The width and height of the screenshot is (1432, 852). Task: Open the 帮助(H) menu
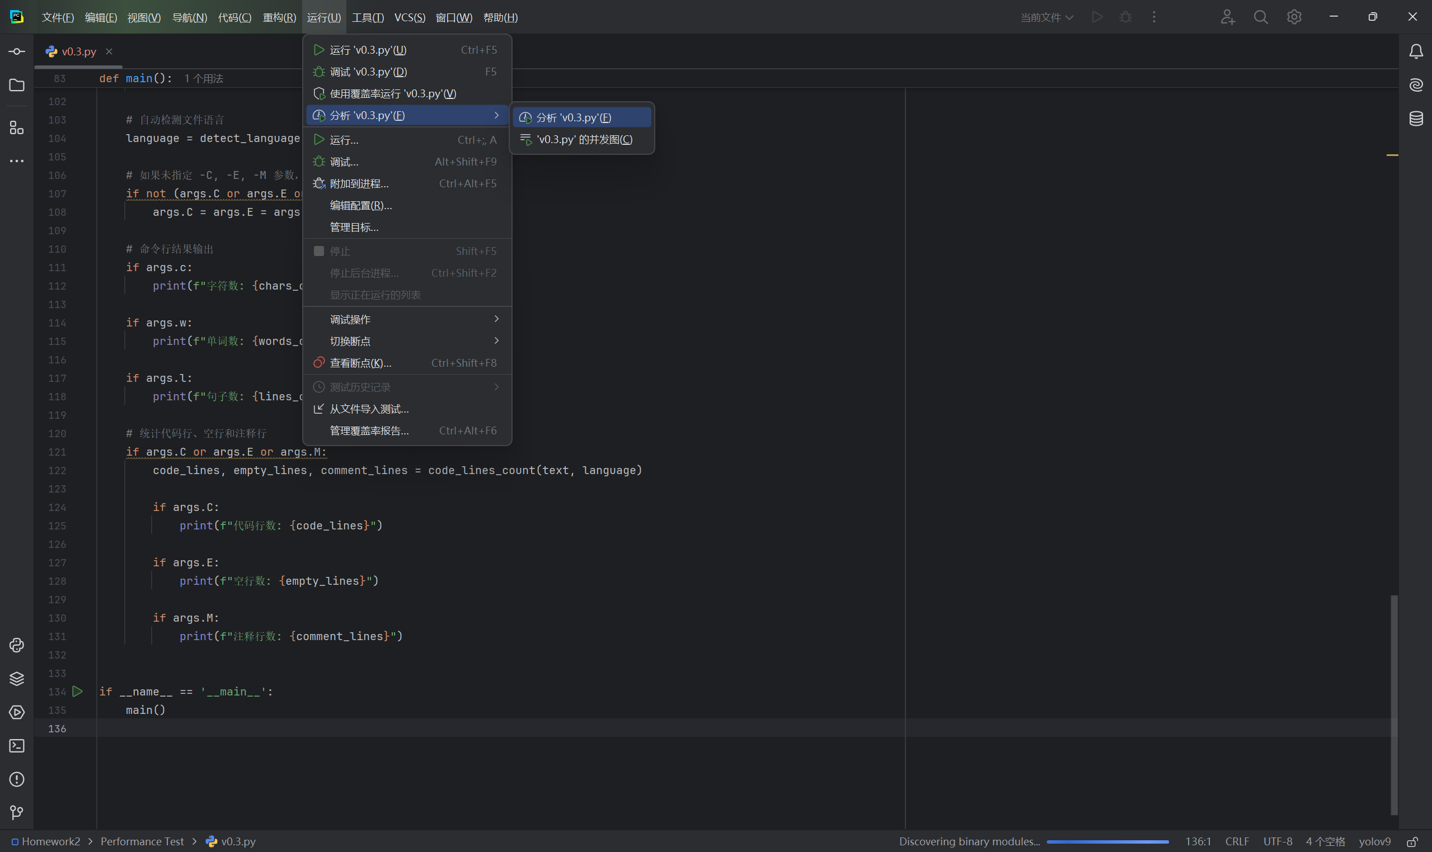(x=500, y=17)
